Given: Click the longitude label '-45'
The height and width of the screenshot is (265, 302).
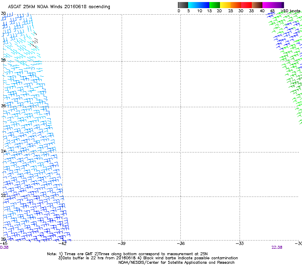Looking at the screenshot, I should click(x=4, y=243).
